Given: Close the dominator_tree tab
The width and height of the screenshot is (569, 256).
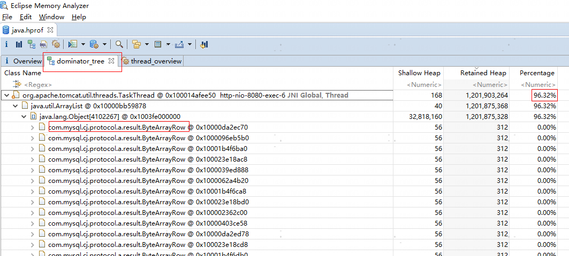Looking at the screenshot, I should 111,61.
